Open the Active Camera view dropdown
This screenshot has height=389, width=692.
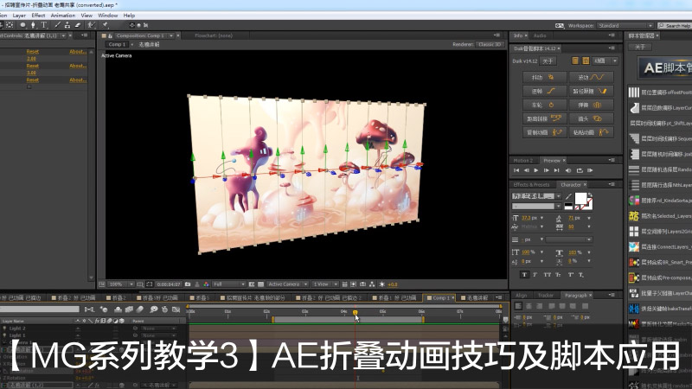287,284
